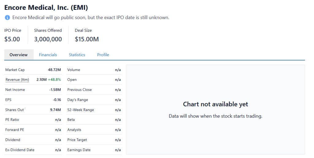
Task: Click the $15.00M Deal Size value
Action: 87,39
